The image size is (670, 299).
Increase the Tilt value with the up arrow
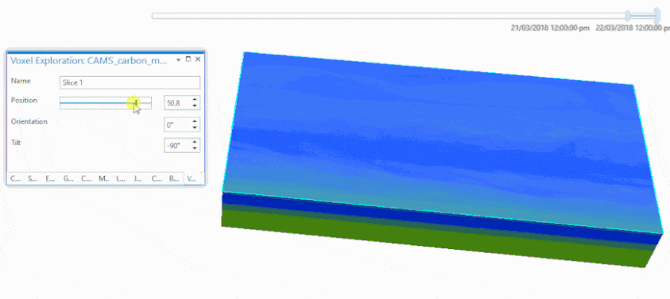coord(195,143)
